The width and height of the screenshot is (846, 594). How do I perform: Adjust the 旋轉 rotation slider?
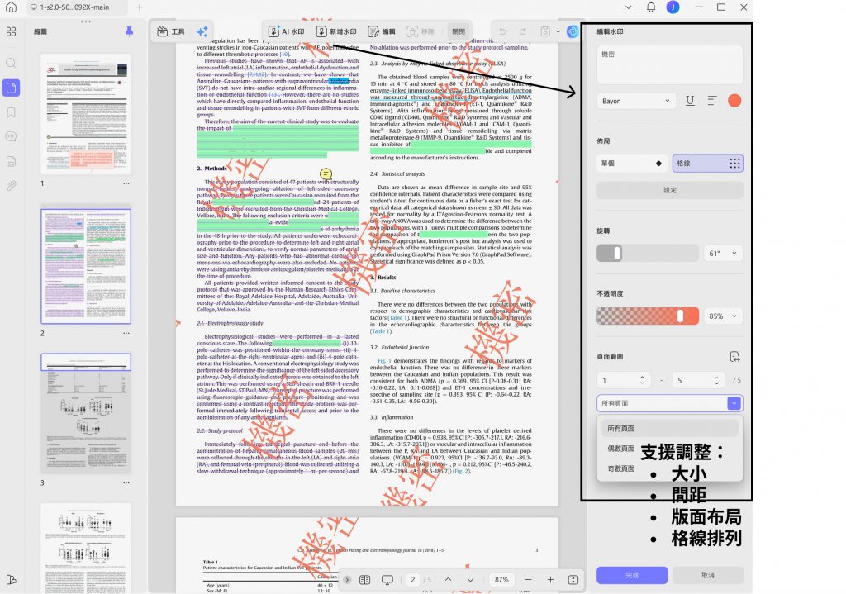pos(648,253)
